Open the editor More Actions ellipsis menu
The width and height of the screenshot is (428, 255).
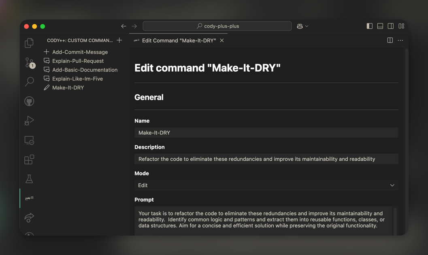point(400,40)
